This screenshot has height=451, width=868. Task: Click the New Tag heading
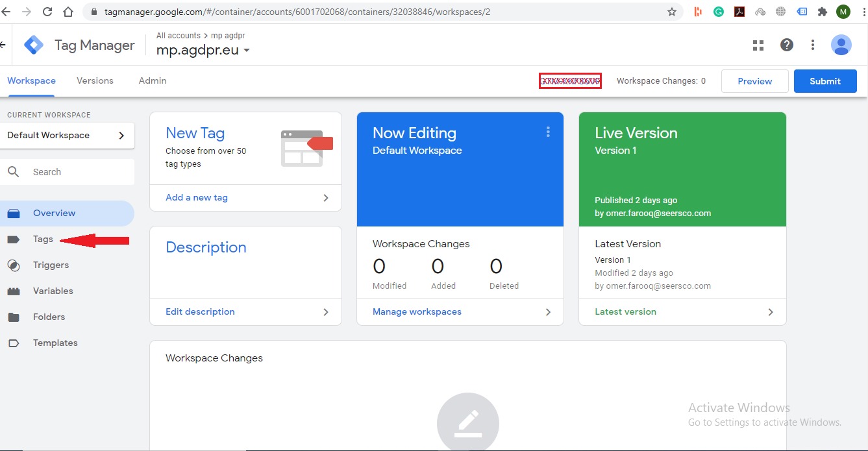tap(195, 133)
